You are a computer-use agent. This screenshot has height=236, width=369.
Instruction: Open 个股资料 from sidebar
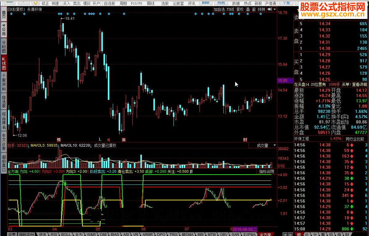point(4,82)
